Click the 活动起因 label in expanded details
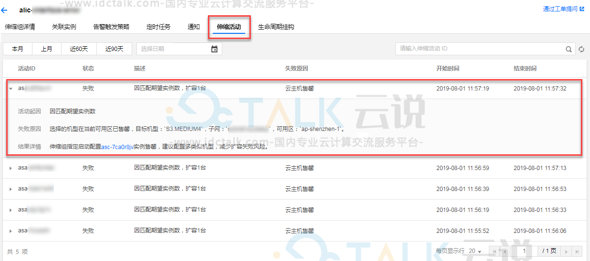The image size is (590, 261). [x=30, y=111]
